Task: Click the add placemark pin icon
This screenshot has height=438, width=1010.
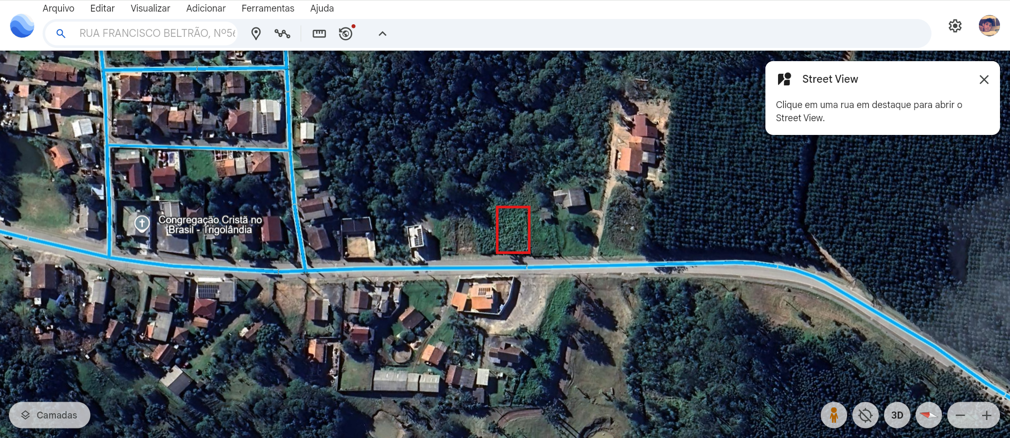Action: [x=256, y=34]
